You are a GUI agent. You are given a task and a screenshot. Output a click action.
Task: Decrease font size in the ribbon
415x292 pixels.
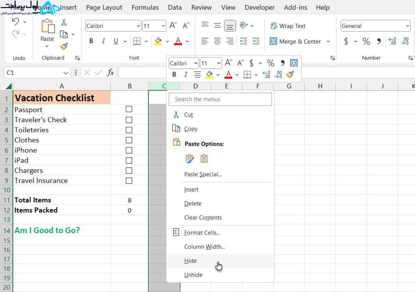(186, 26)
